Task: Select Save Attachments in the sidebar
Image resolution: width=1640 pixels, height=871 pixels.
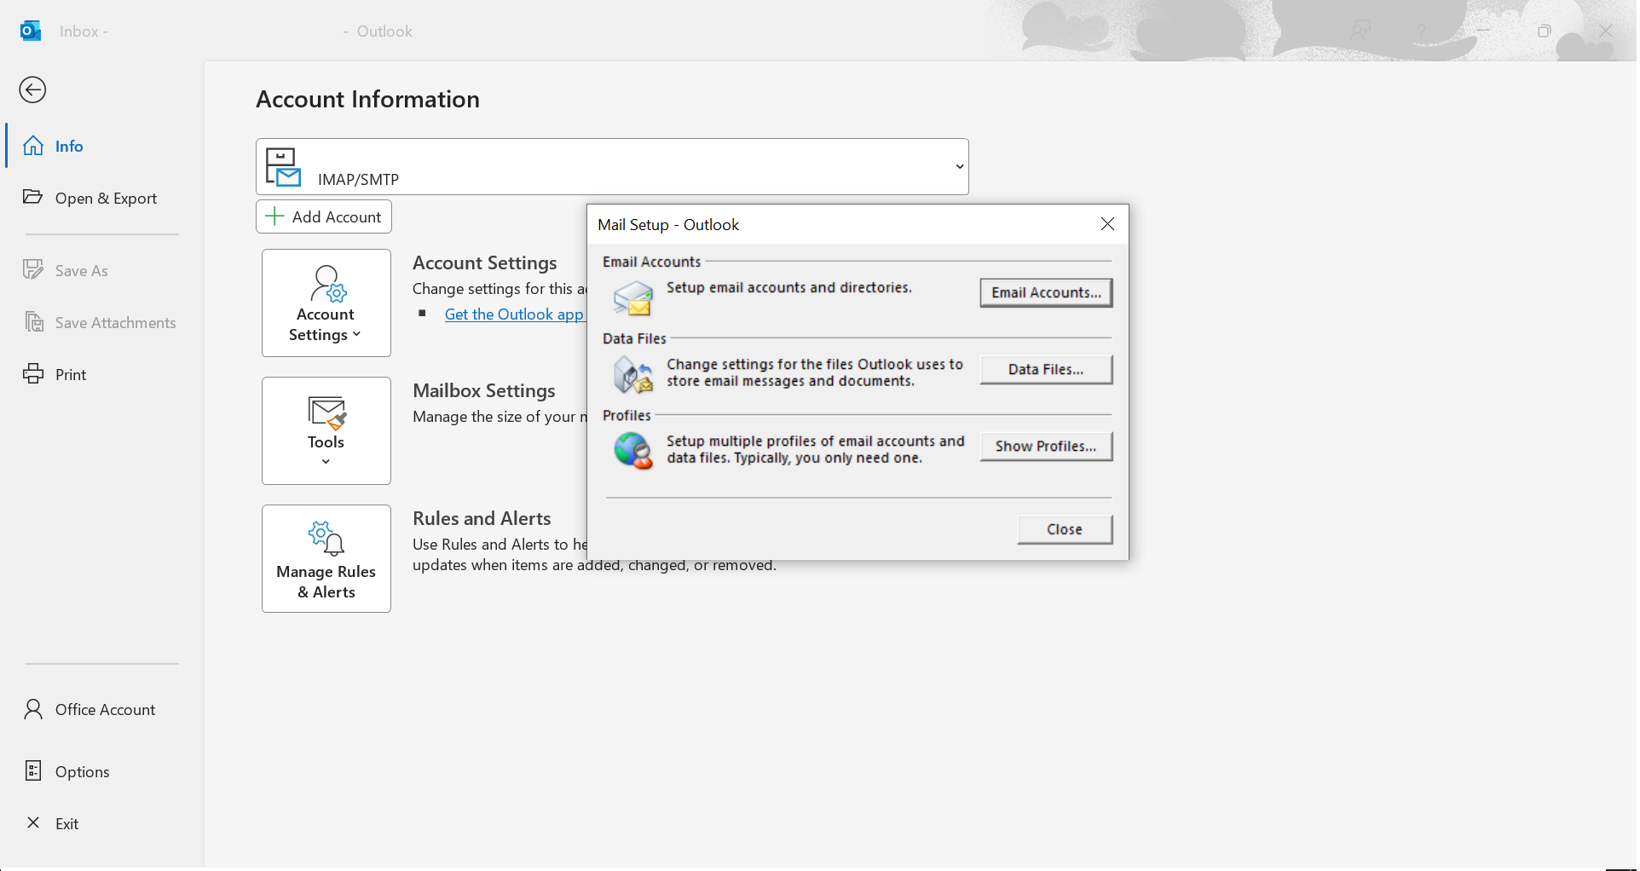Action: click(x=102, y=322)
